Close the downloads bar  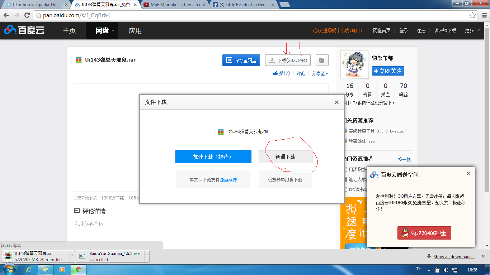pos(483,256)
